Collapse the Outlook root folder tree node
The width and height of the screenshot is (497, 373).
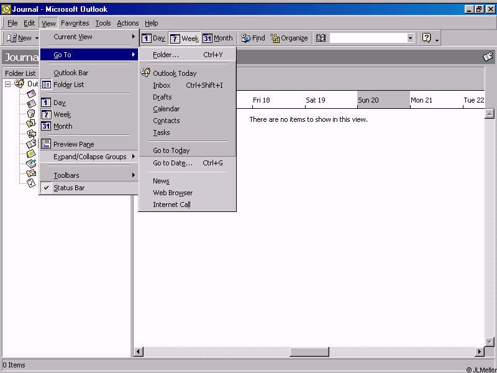click(8, 84)
